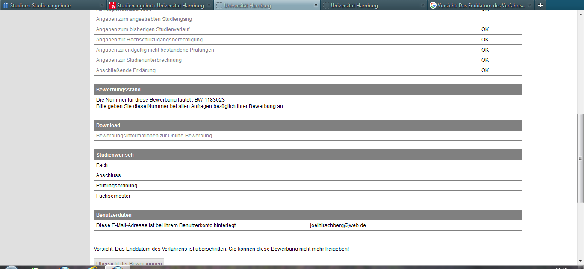Open Angaben zu endgültig nicht bestandene Prüfungen
Screen dimensions: 584x269
click(x=155, y=50)
